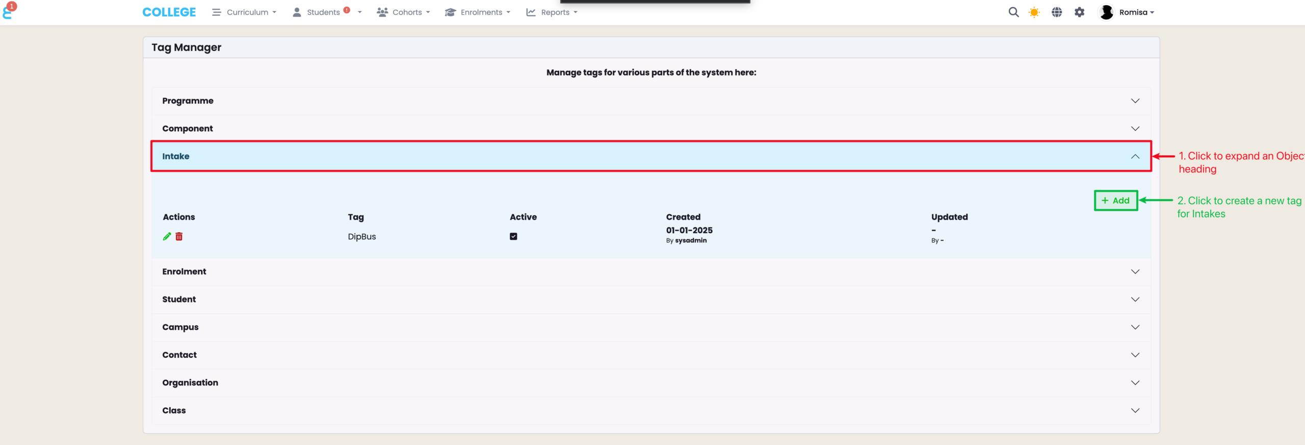Image resolution: width=1305 pixels, height=445 pixels.
Task: Uncheck the Active checkbox for DipBus
Action: (513, 236)
